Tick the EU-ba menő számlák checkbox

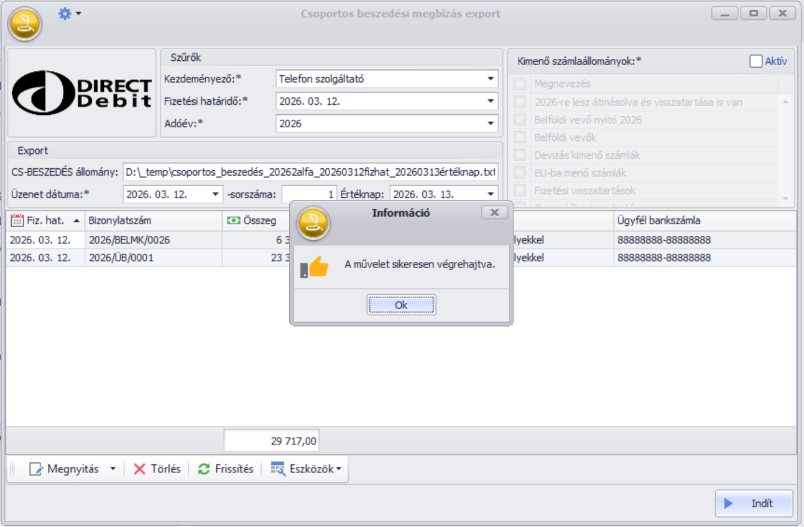coord(519,173)
